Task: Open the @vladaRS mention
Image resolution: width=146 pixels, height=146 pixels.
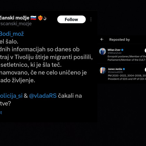Action: point(43,96)
